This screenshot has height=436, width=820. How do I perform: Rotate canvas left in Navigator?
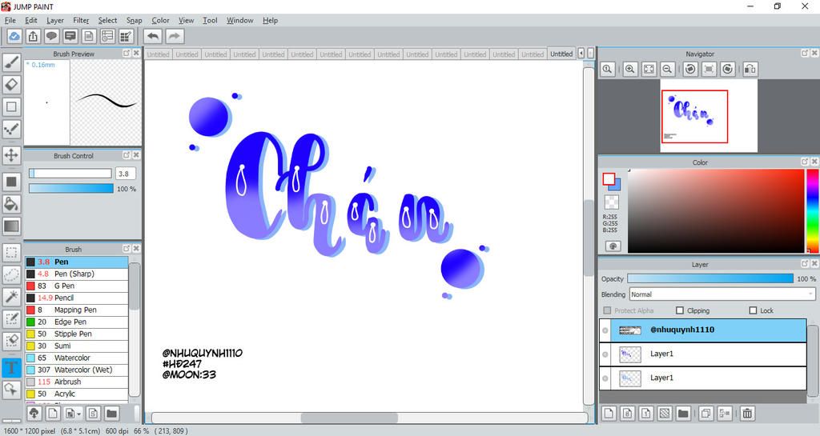(x=690, y=69)
